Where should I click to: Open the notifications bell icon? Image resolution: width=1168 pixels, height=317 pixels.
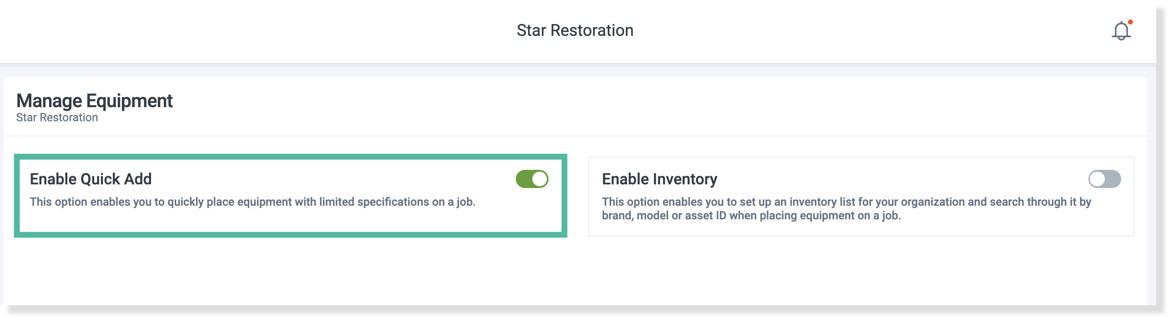pyautogui.click(x=1121, y=31)
